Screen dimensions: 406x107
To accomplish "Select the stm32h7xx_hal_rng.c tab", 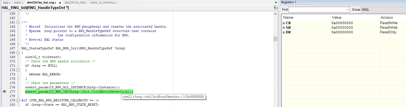I will 41,2.
